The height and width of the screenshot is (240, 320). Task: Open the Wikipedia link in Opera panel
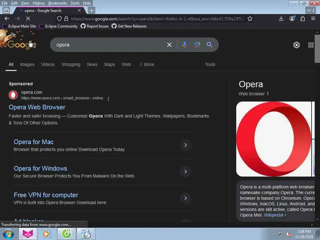coord(273,215)
